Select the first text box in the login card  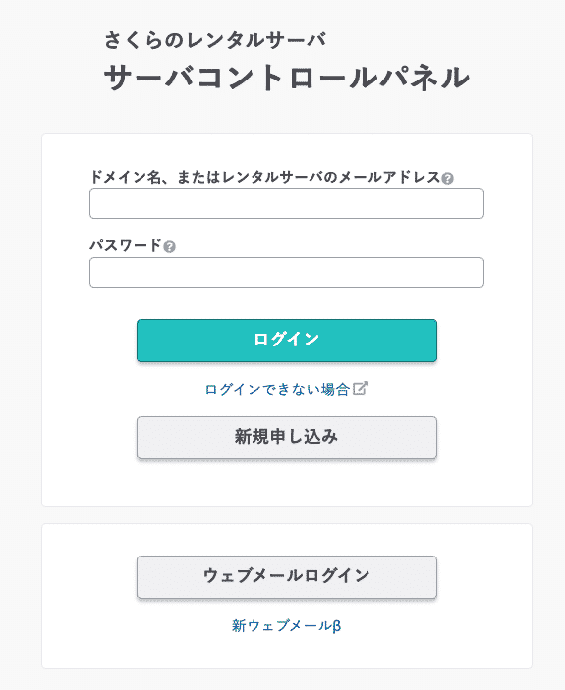[x=287, y=204]
